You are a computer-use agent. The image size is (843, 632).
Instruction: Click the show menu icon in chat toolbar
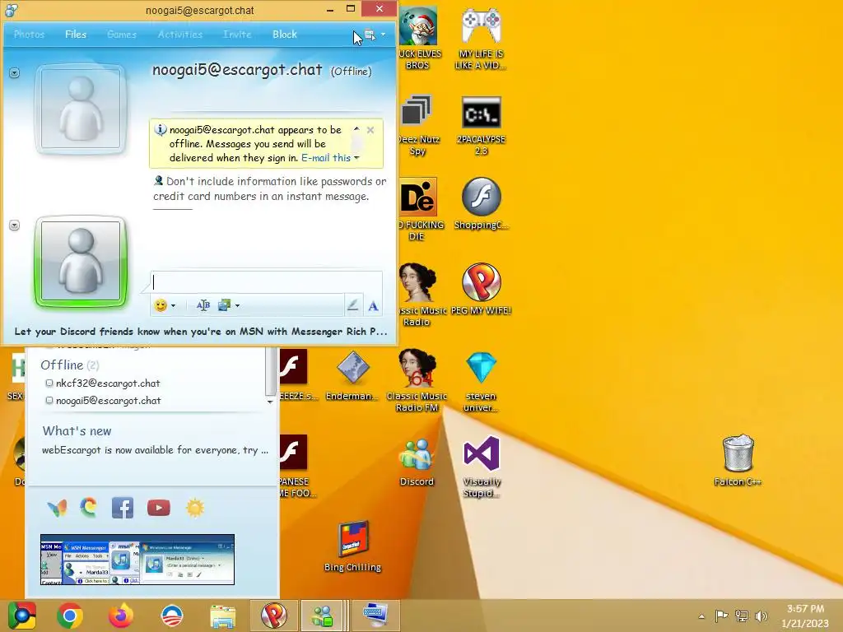coord(370,35)
